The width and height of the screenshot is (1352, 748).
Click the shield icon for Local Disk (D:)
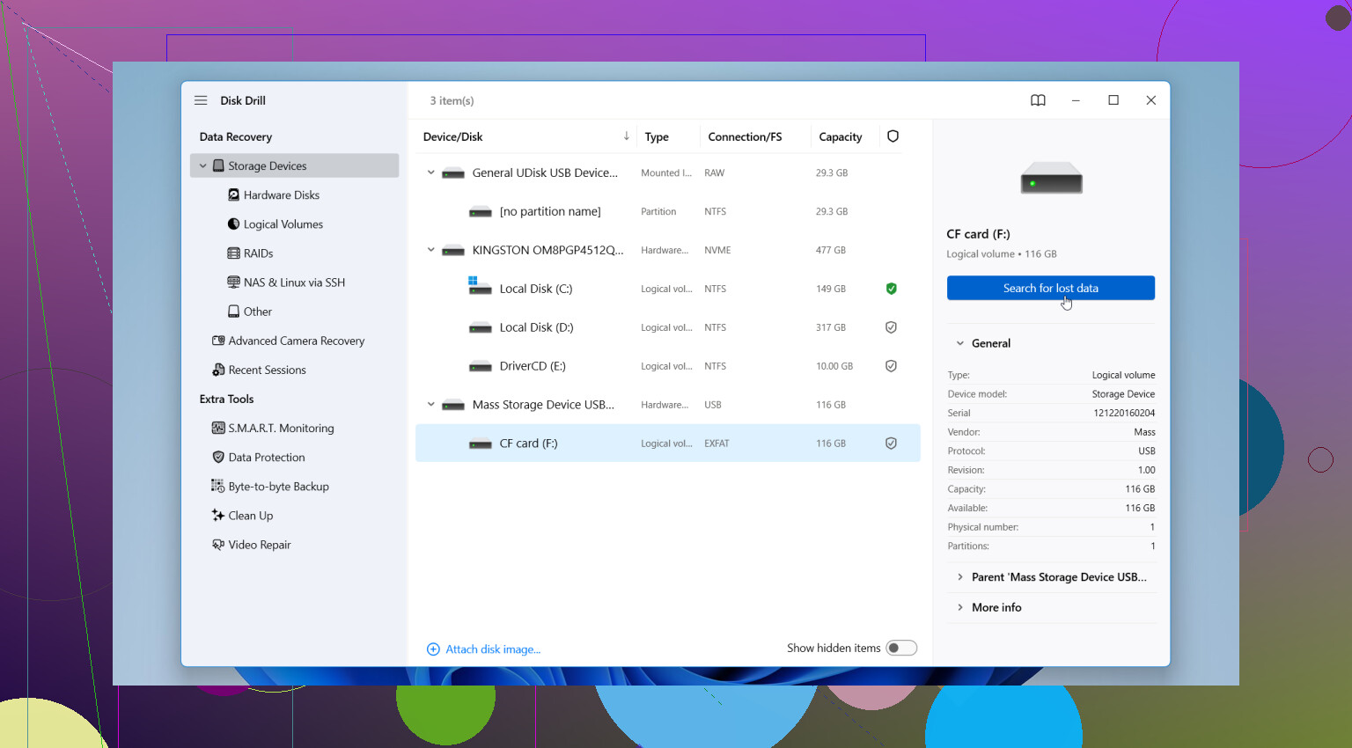(891, 327)
